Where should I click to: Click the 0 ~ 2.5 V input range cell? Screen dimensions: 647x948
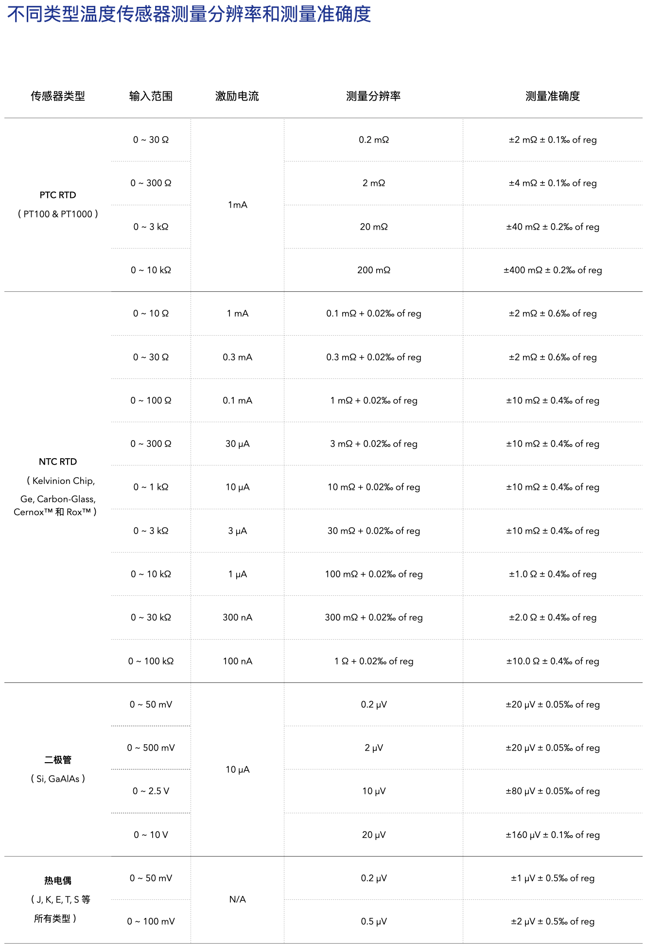pyautogui.click(x=151, y=791)
